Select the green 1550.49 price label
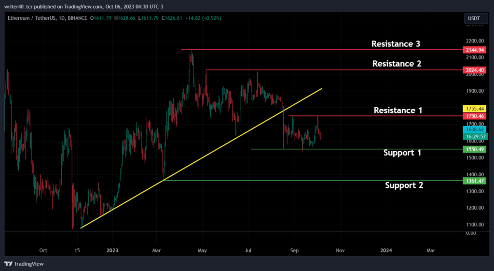Image resolution: width=494 pixels, height=271 pixels. [x=475, y=149]
